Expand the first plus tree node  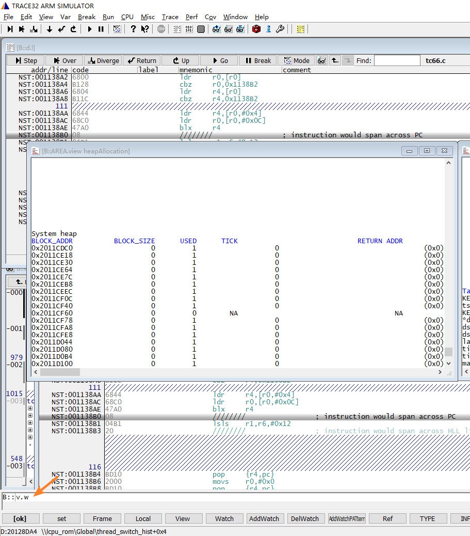pos(30,408)
